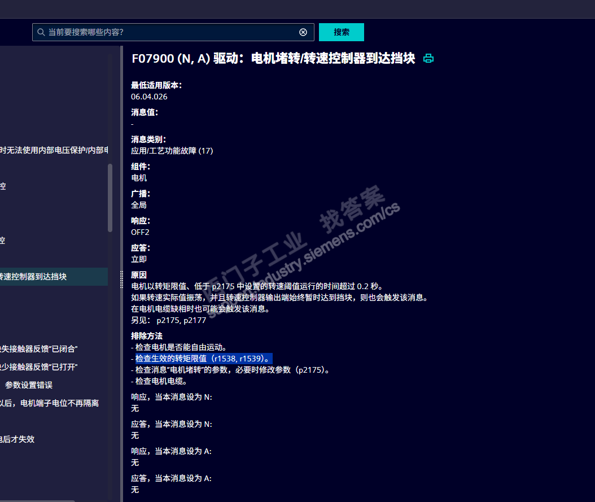595x502 pixels.
Task: Open tree item 失接触器反馈“已闭合”
Action: tap(39, 349)
